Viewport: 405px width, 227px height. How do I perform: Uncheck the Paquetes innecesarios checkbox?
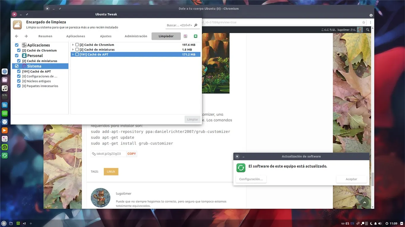click(x=18, y=86)
